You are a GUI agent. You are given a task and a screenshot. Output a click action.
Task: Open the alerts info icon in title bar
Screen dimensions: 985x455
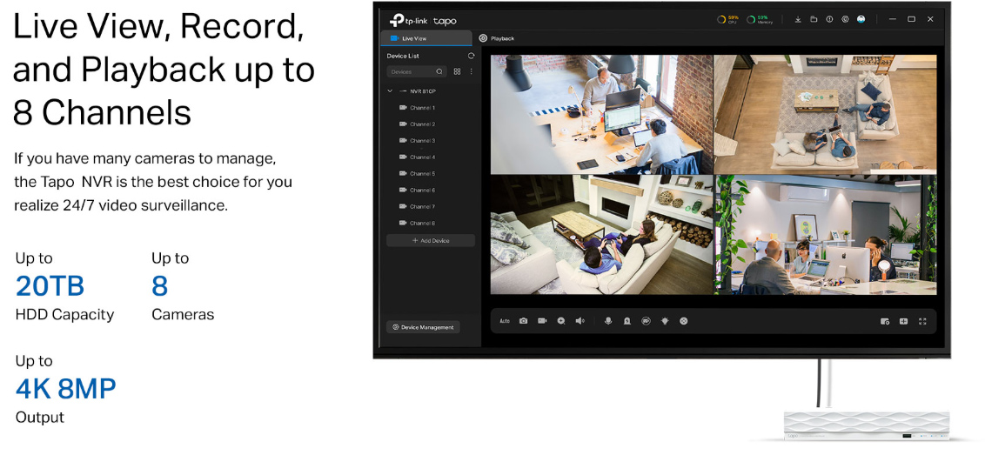click(x=829, y=19)
